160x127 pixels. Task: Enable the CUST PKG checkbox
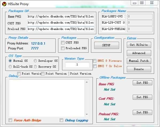pyautogui.click(x=63, y=43)
